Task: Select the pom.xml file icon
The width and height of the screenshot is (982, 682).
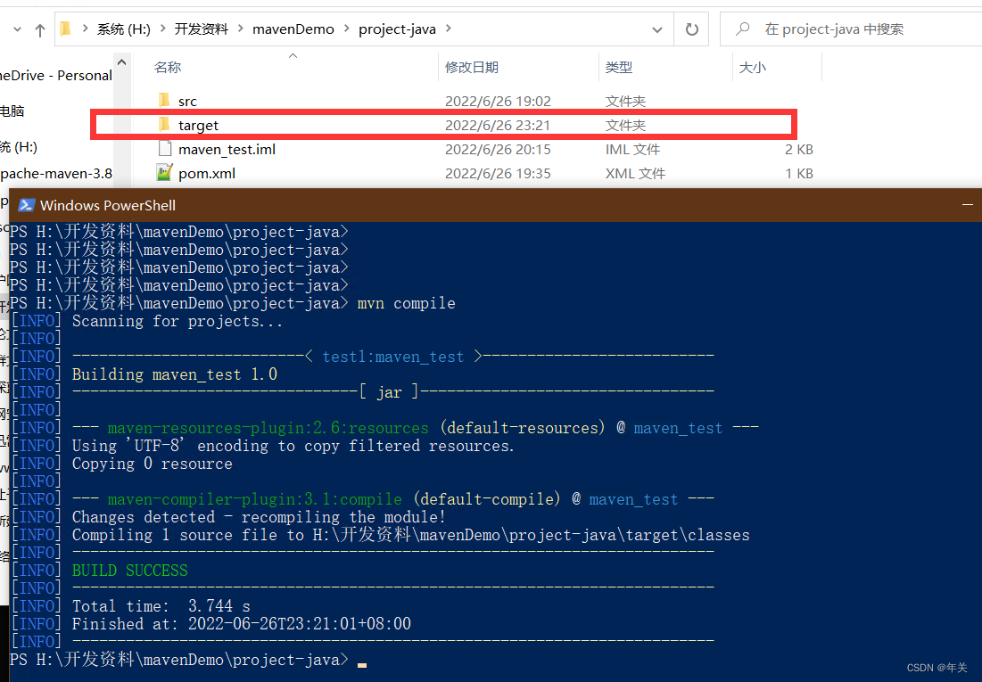Action: (165, 172)
